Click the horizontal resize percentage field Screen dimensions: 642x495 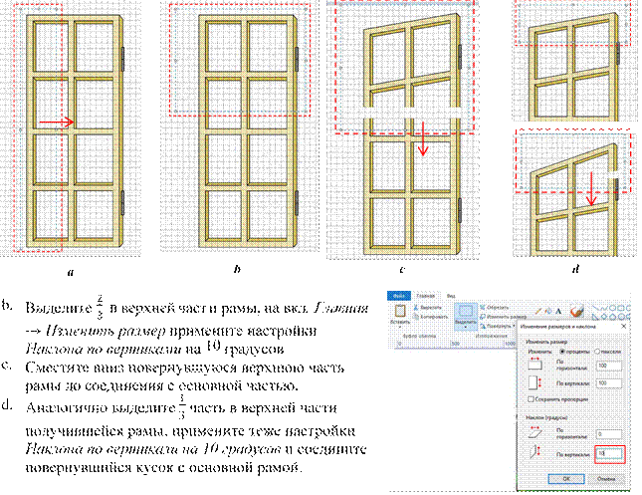[x=607, y=366]
